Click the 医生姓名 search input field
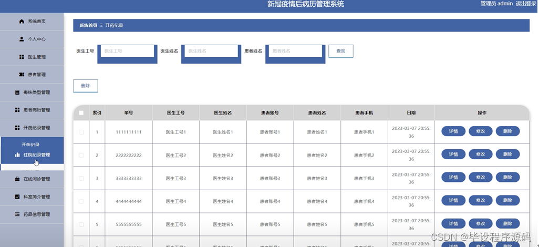Viewport: 539px width, 247px height. 211,51
